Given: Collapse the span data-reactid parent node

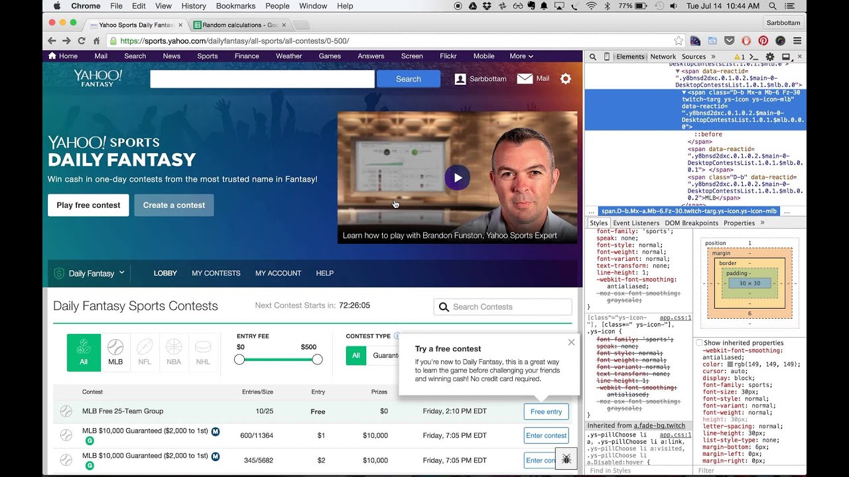Looking at the screenshot, I should [x=678, y=72].
